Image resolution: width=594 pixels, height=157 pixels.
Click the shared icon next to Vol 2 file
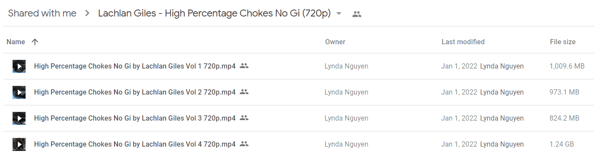coord(244,92)
